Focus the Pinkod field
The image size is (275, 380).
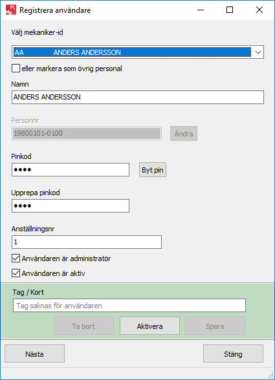coord(71,169)
